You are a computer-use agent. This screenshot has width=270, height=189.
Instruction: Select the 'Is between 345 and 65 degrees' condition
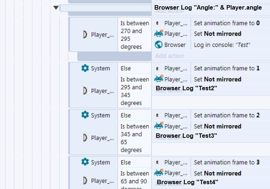tap(135, 138)
